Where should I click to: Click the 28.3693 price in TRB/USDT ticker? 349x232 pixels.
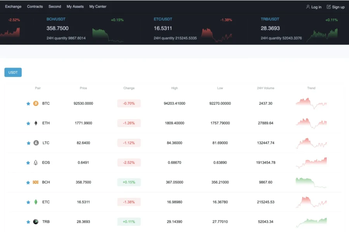point(270,28)
